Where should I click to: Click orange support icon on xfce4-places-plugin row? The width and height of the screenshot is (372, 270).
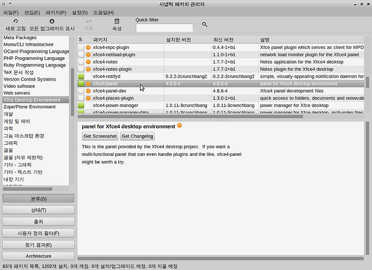(x=88, y=98)
